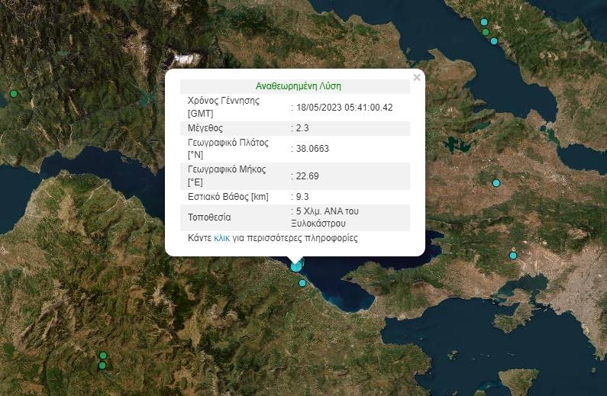Click the topmost cyan marker in top-right cluster

tap(484, 22)
